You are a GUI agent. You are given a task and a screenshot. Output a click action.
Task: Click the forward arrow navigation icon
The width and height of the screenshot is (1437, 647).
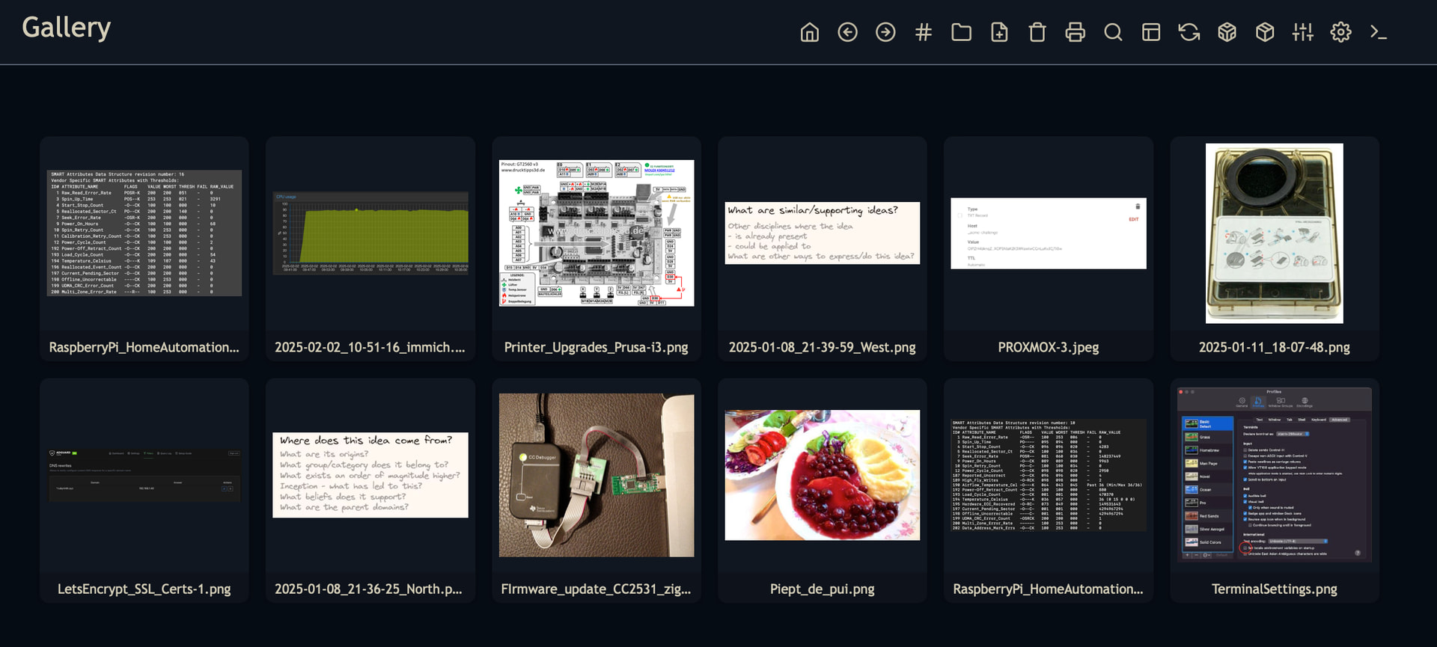[x=885, y=32]
